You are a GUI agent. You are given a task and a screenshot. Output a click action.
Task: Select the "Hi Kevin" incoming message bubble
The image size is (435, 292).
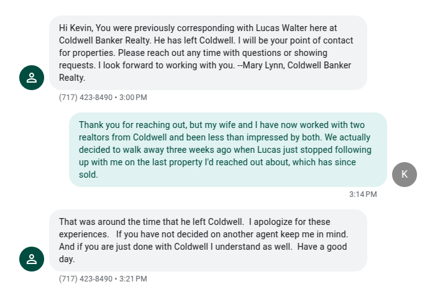click(x=208, y=53)
